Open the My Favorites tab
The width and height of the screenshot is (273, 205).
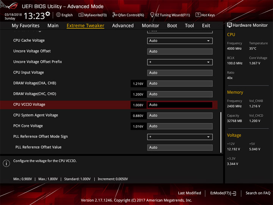click(26, 26)
